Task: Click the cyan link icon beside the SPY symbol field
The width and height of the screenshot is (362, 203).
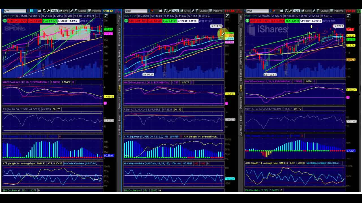Action: [x=31, y=11]
